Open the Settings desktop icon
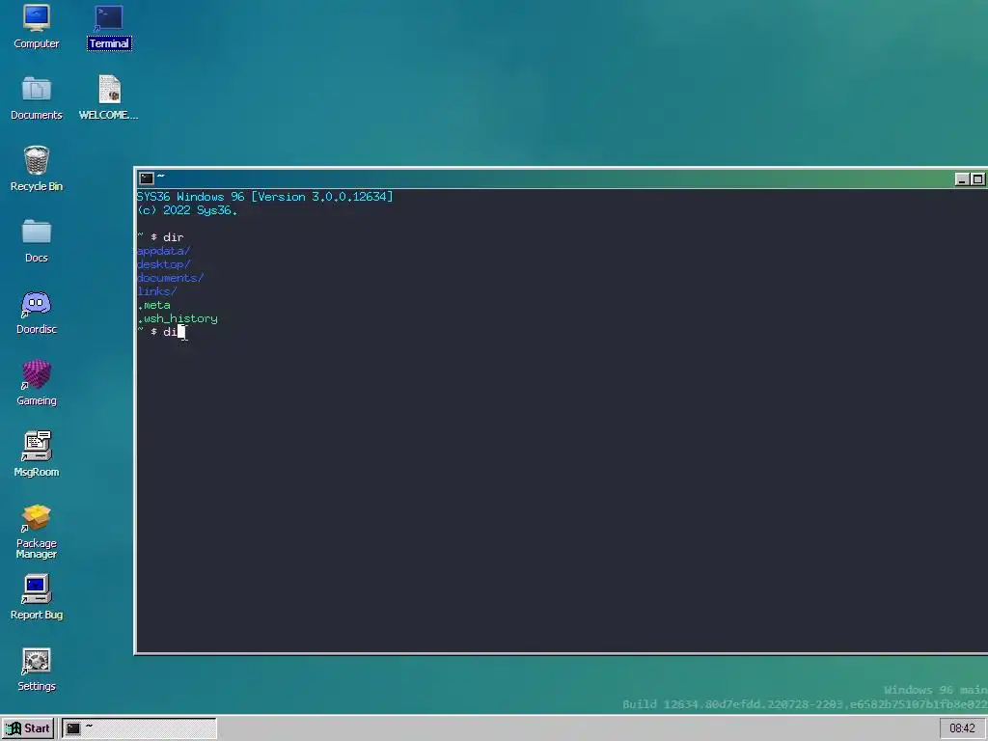 click(37, 670)
